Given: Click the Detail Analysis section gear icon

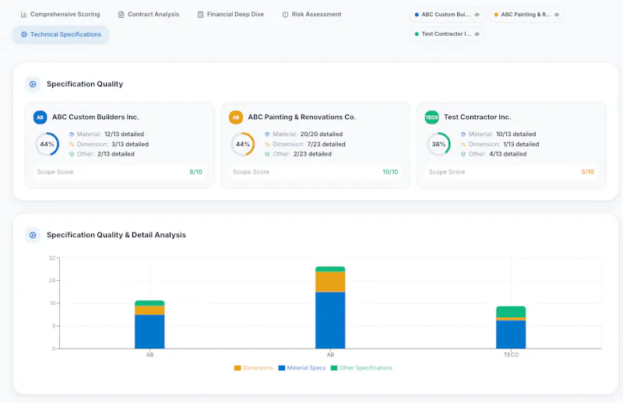Looking at the screenshot, I should [33, 235].
